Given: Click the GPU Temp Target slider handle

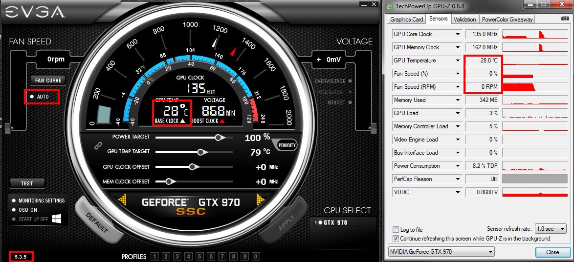Looking at the screenshot, I should [202, 152].
